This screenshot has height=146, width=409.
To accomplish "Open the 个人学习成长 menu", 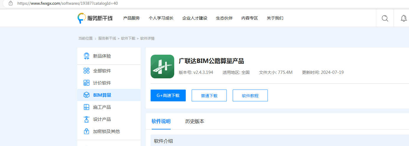I will (x=161, y=18).
